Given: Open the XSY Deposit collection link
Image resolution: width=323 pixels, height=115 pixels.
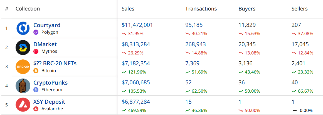Looking at the screenshot, I should tap(49, 102).
